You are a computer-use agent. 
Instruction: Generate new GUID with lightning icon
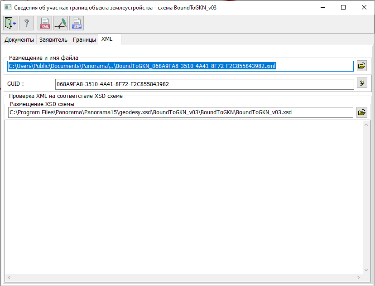click(361, 83)
